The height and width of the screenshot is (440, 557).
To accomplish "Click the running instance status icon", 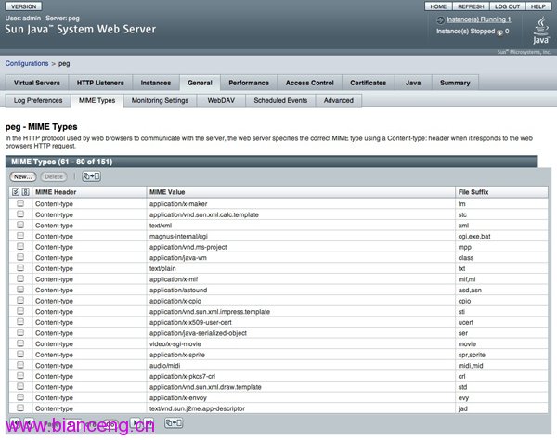I will point(440,19).
